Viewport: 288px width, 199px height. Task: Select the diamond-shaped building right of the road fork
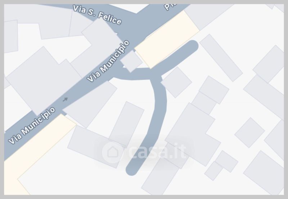pos(176,82)
